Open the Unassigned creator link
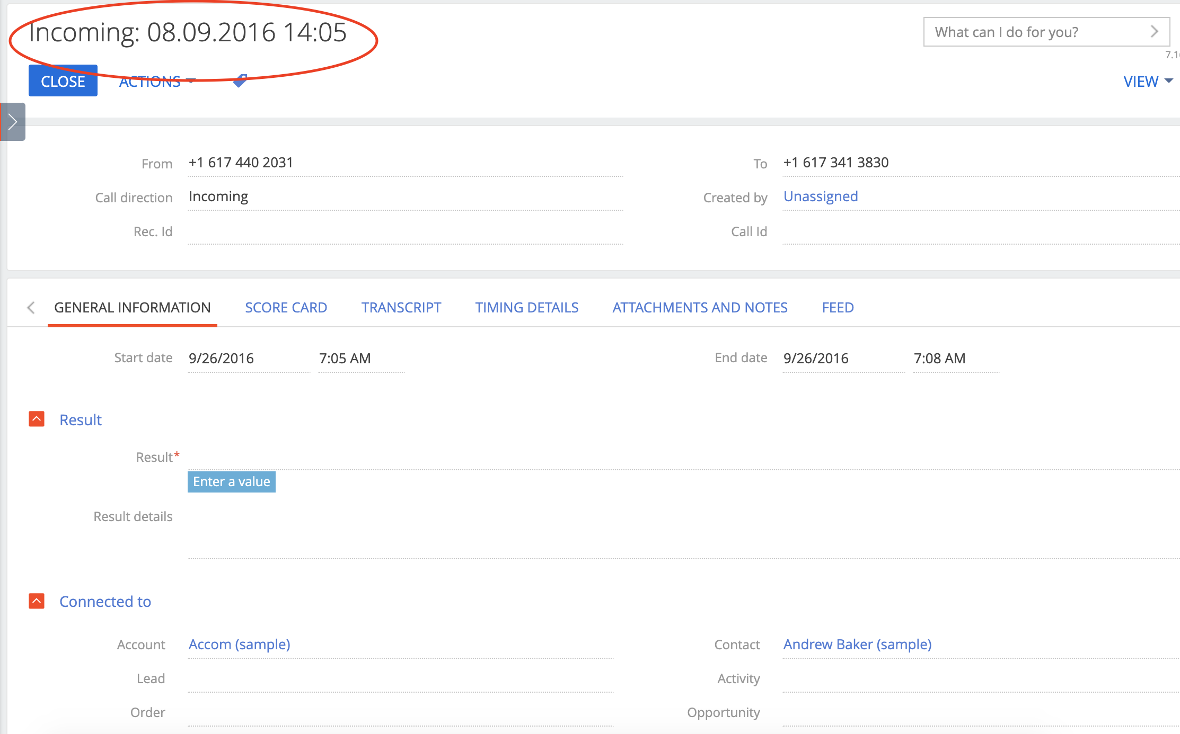 pyautogui.click(x=821, y=196)
